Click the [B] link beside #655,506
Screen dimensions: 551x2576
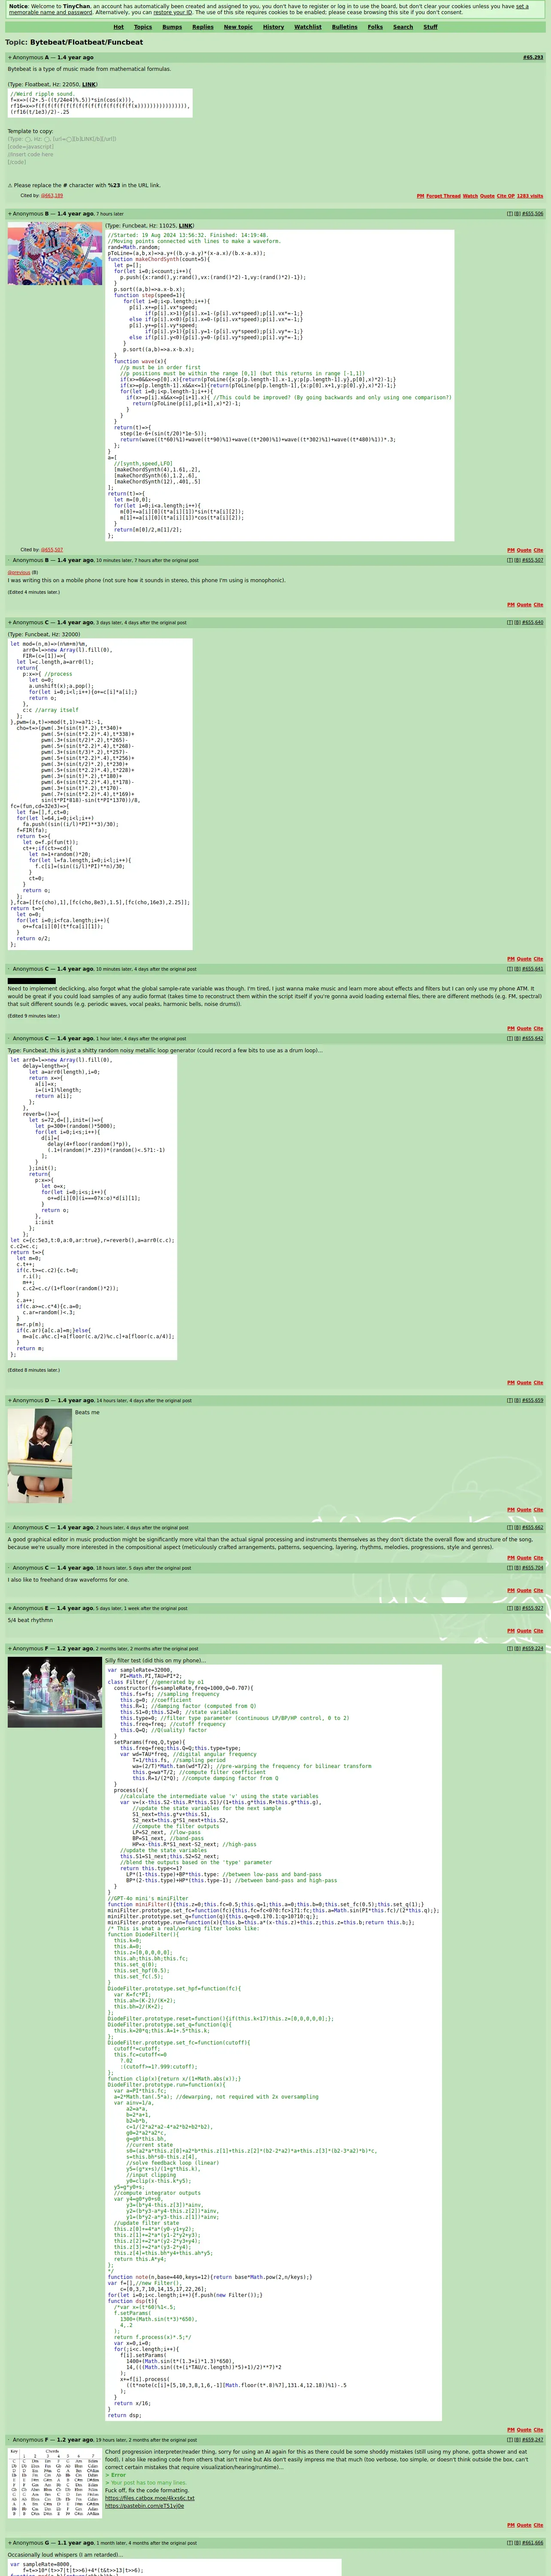517,213
